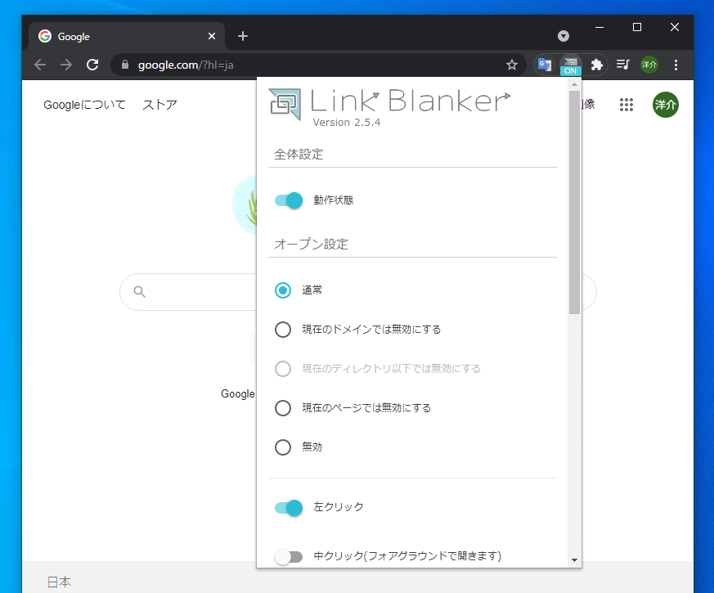Image resolution: width=714 pixels, height=593 pixels.
Task: Open the ストア link
Action: point(160,105)
